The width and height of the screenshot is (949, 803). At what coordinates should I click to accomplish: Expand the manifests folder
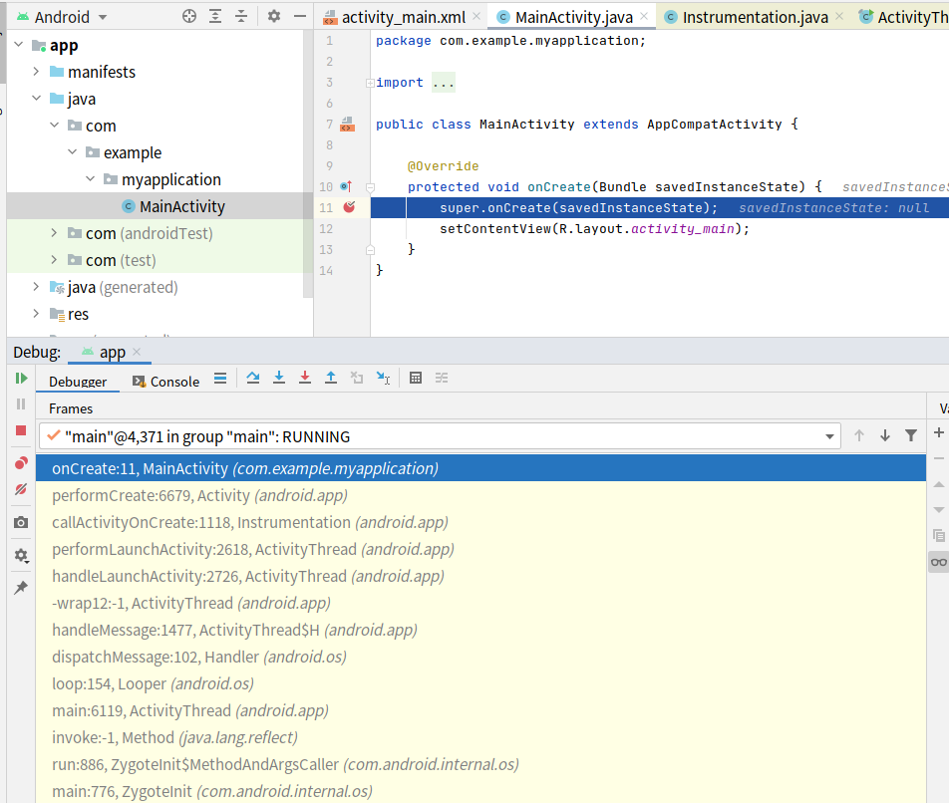(36, 72)
